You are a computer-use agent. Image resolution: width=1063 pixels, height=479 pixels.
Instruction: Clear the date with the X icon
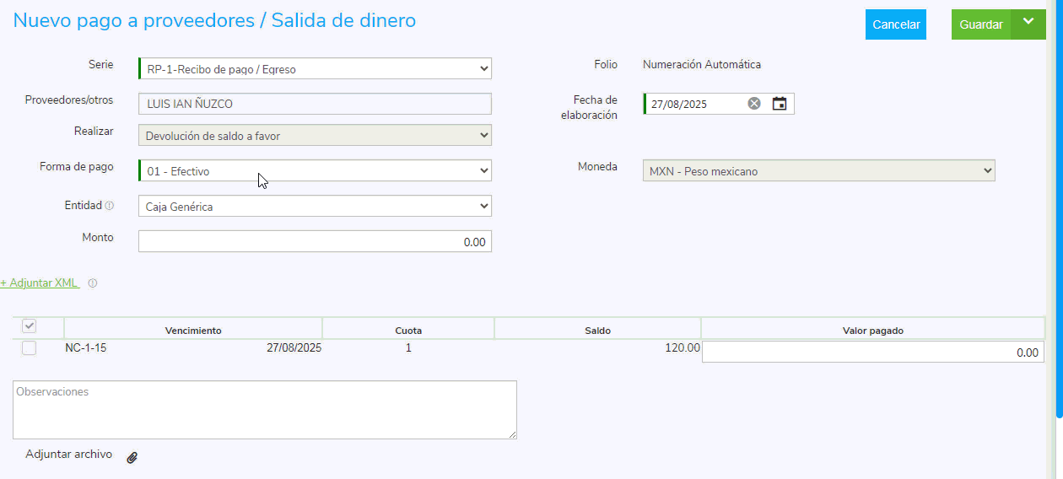[x=754, y=104]
